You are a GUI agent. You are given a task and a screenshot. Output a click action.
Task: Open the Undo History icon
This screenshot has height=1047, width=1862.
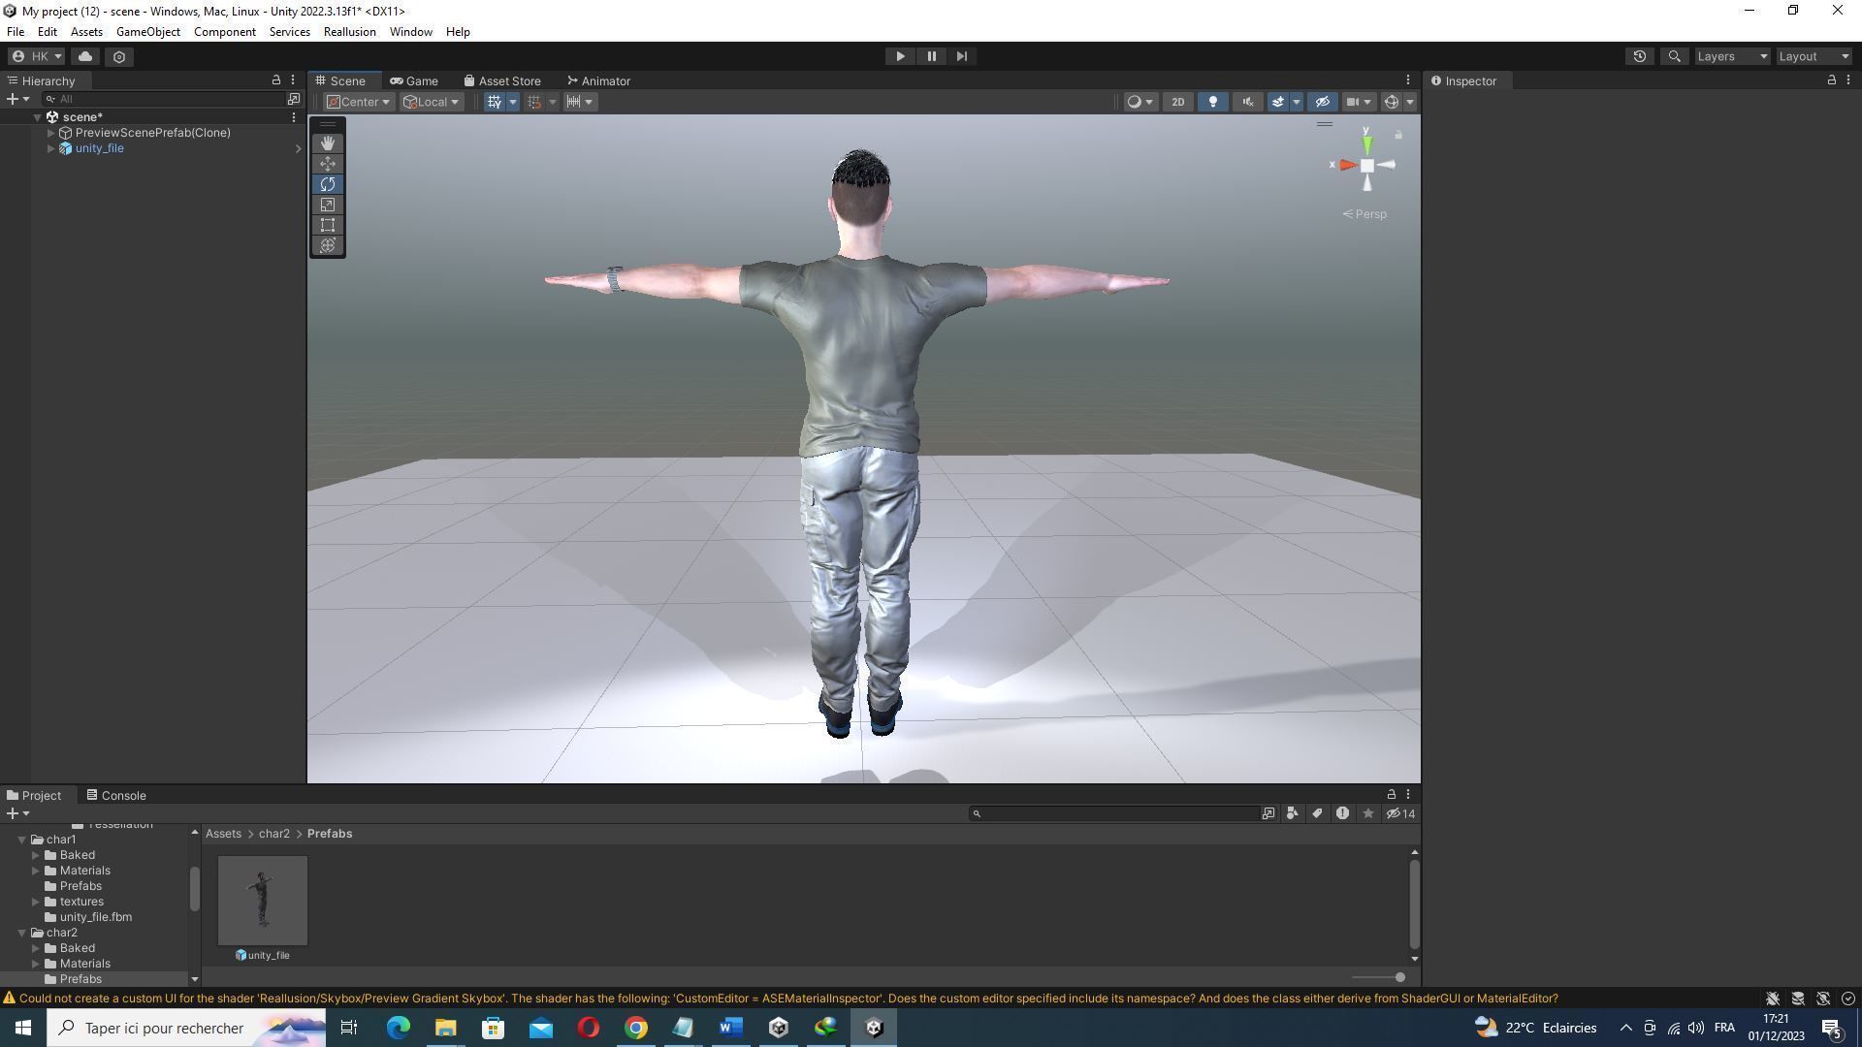point(1639,56)
